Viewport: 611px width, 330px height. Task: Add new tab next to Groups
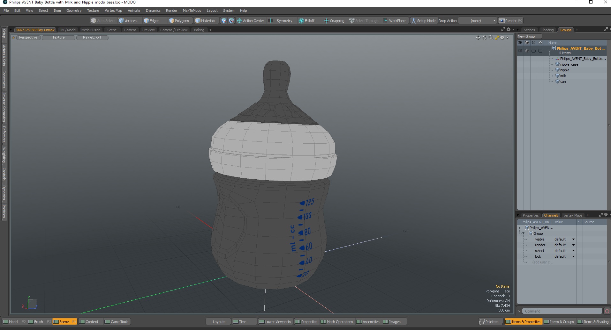point(577,30)
